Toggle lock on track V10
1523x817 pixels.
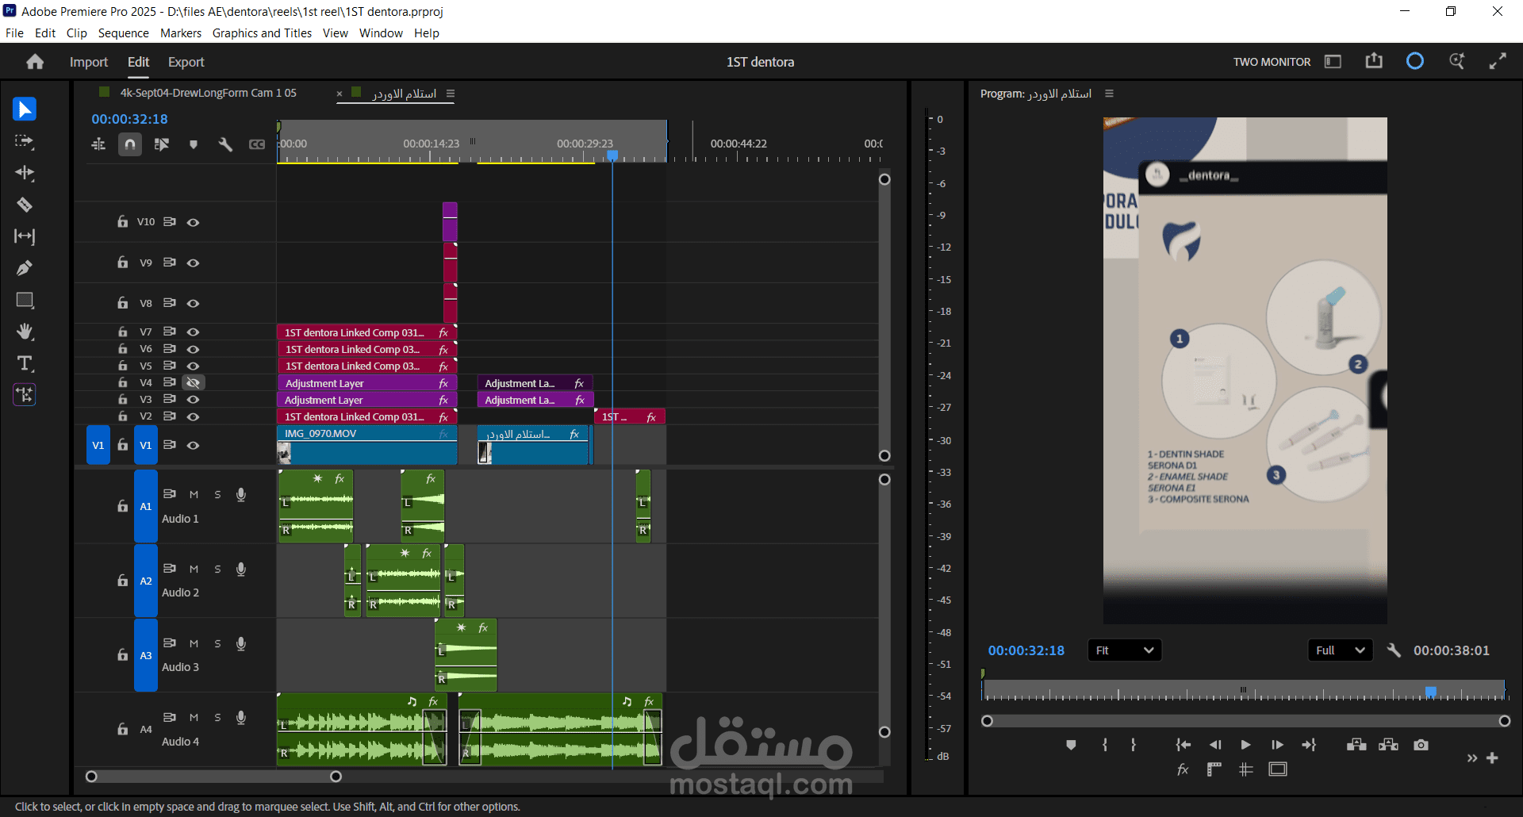(123, 222)
